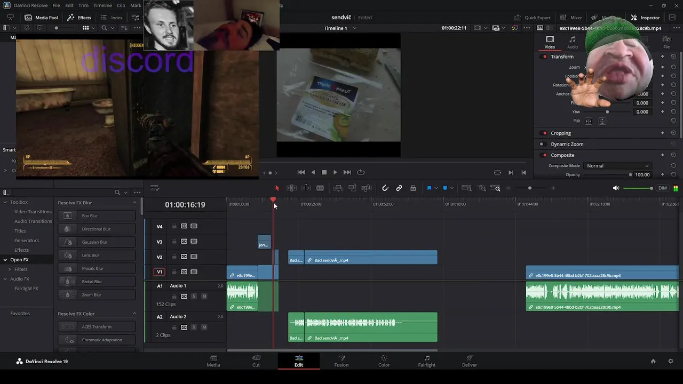Switch to the Fairlight page

pyautogui.click(x=426, y=361)
